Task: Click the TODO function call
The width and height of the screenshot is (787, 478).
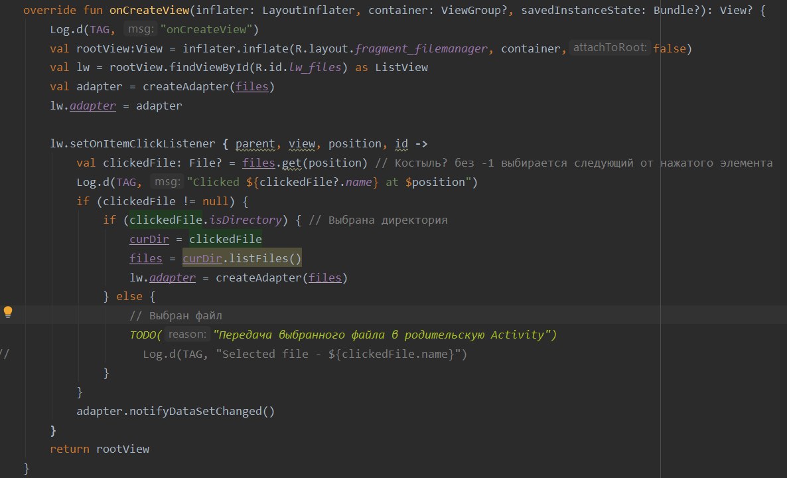Action: point(146,335)
